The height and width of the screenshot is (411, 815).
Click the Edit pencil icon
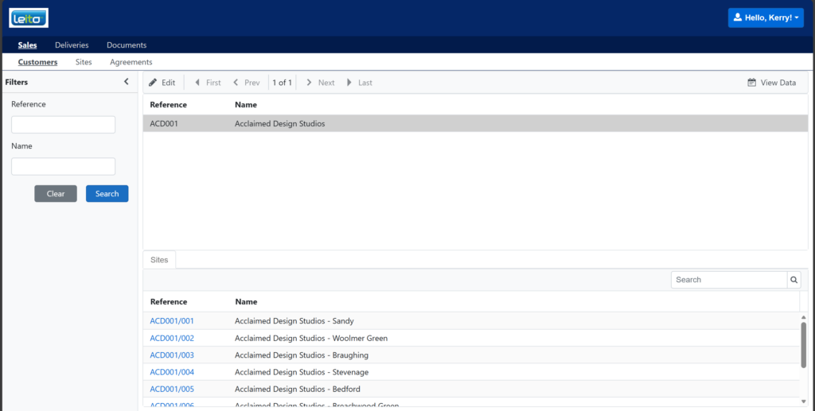153,83
